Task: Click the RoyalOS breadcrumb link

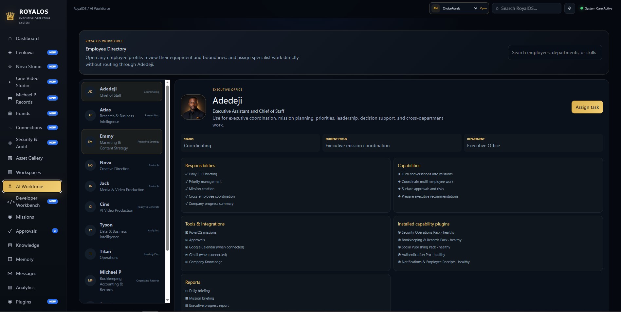Action: pyautogui.click(x=80, y=9)
